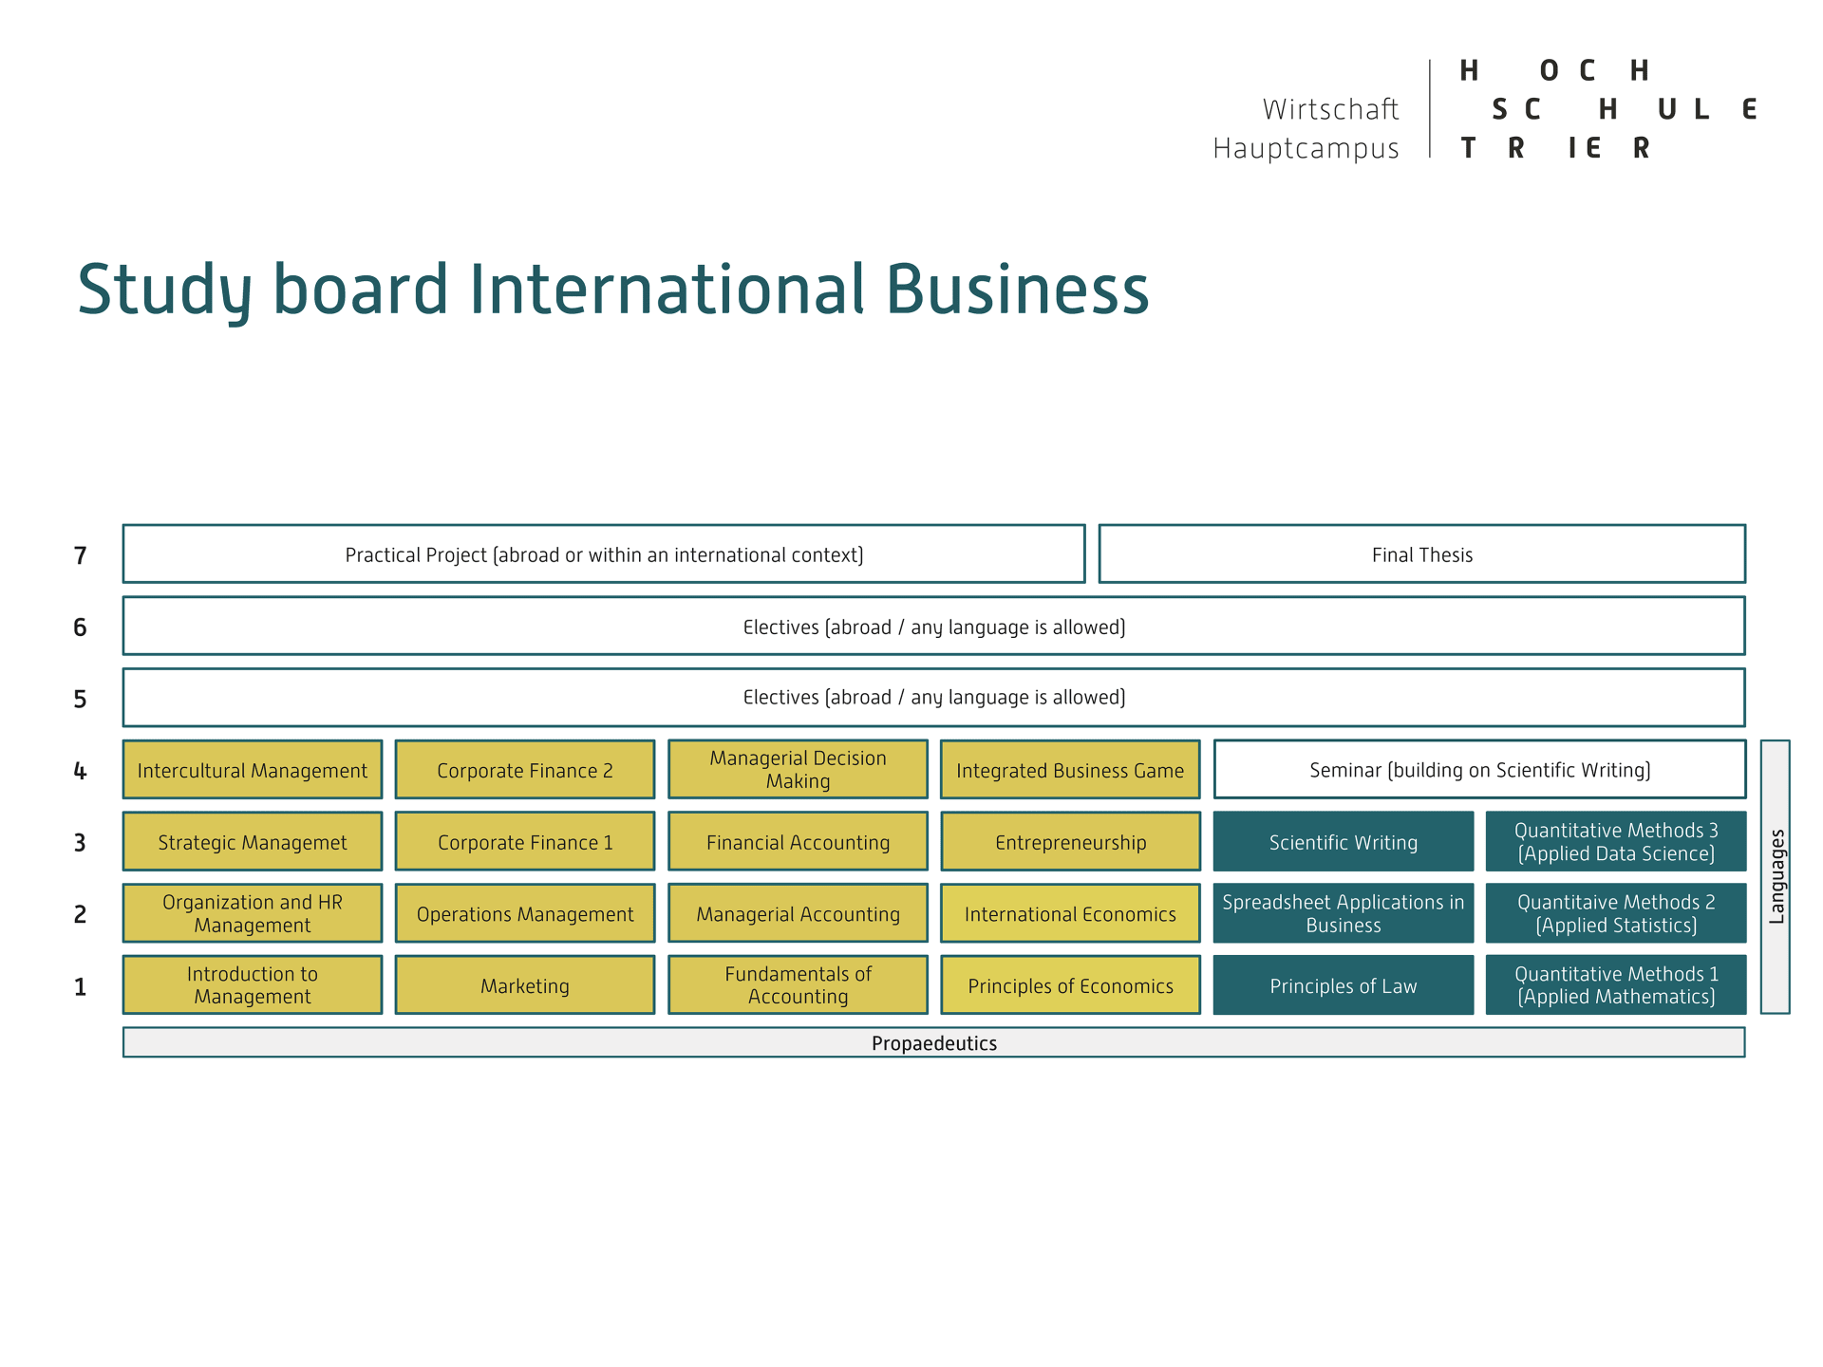Select Intercultural Management module

tap(253, 770)
